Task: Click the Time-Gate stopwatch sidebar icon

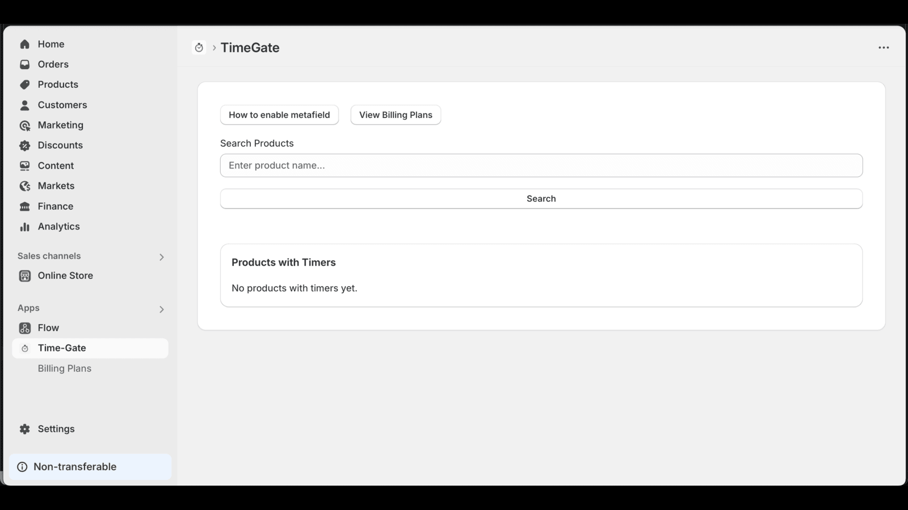Action: pos(24,348)
